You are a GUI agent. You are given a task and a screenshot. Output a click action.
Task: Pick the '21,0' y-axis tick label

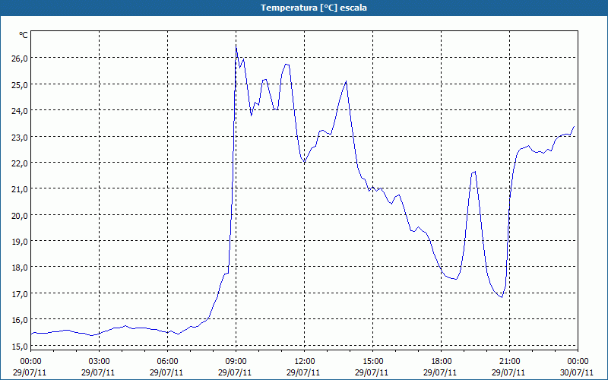tap(20, 189)
